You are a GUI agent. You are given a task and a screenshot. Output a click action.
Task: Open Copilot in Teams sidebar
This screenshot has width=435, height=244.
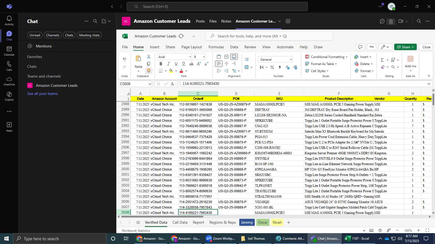[x=9, y=96]
